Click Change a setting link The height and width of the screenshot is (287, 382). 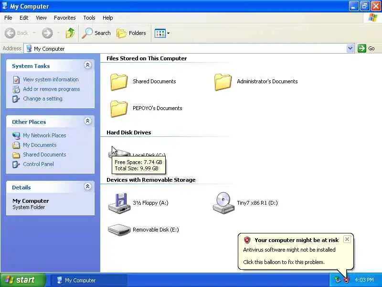pos(42,99)
